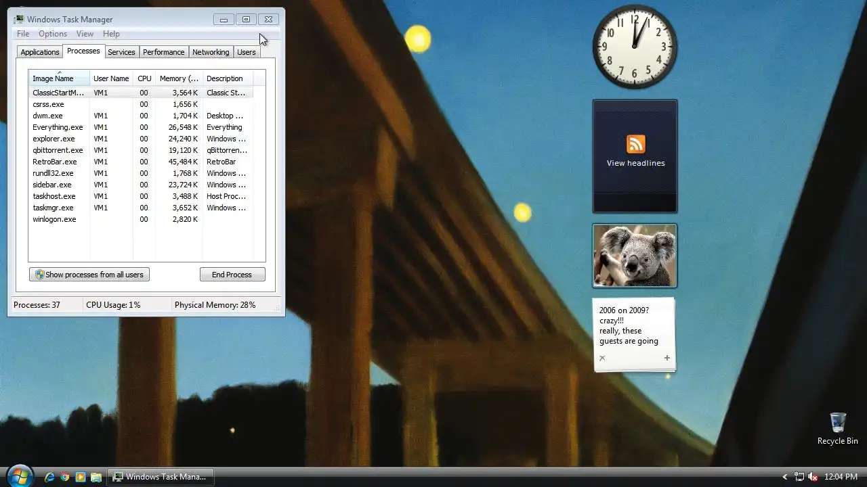
Task: Open the Windows Start orb
Action: coord(19,476)
